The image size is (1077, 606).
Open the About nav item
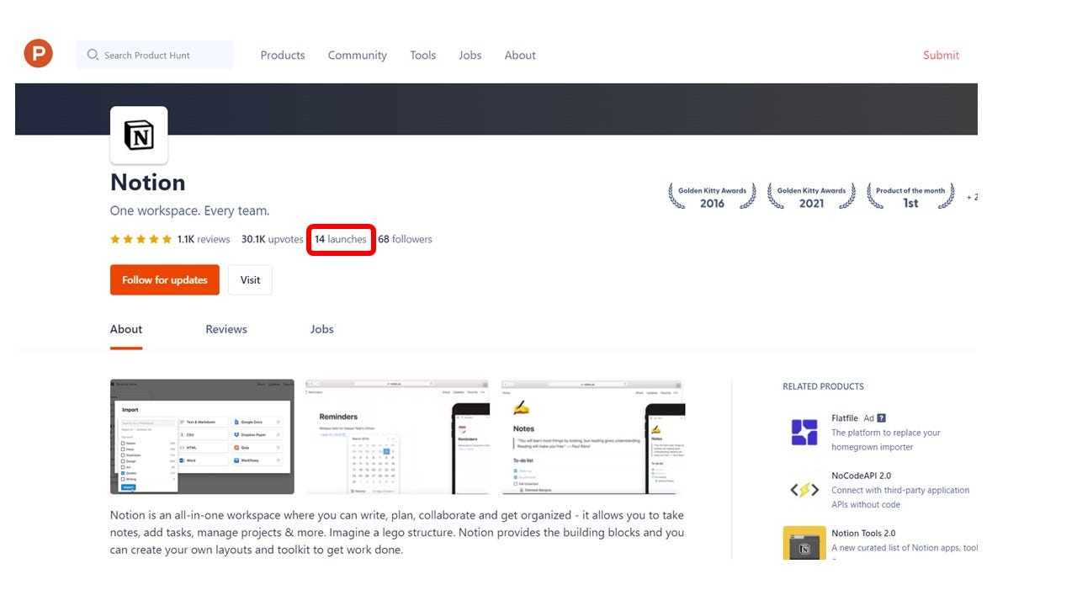point(520,55)
